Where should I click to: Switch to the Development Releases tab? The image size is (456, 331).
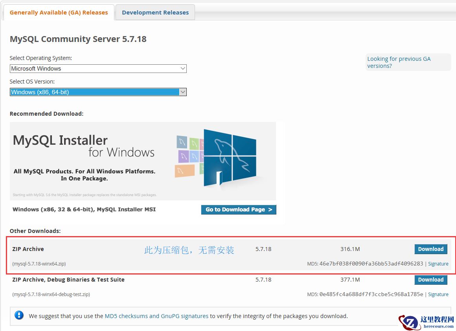(155, 12)
